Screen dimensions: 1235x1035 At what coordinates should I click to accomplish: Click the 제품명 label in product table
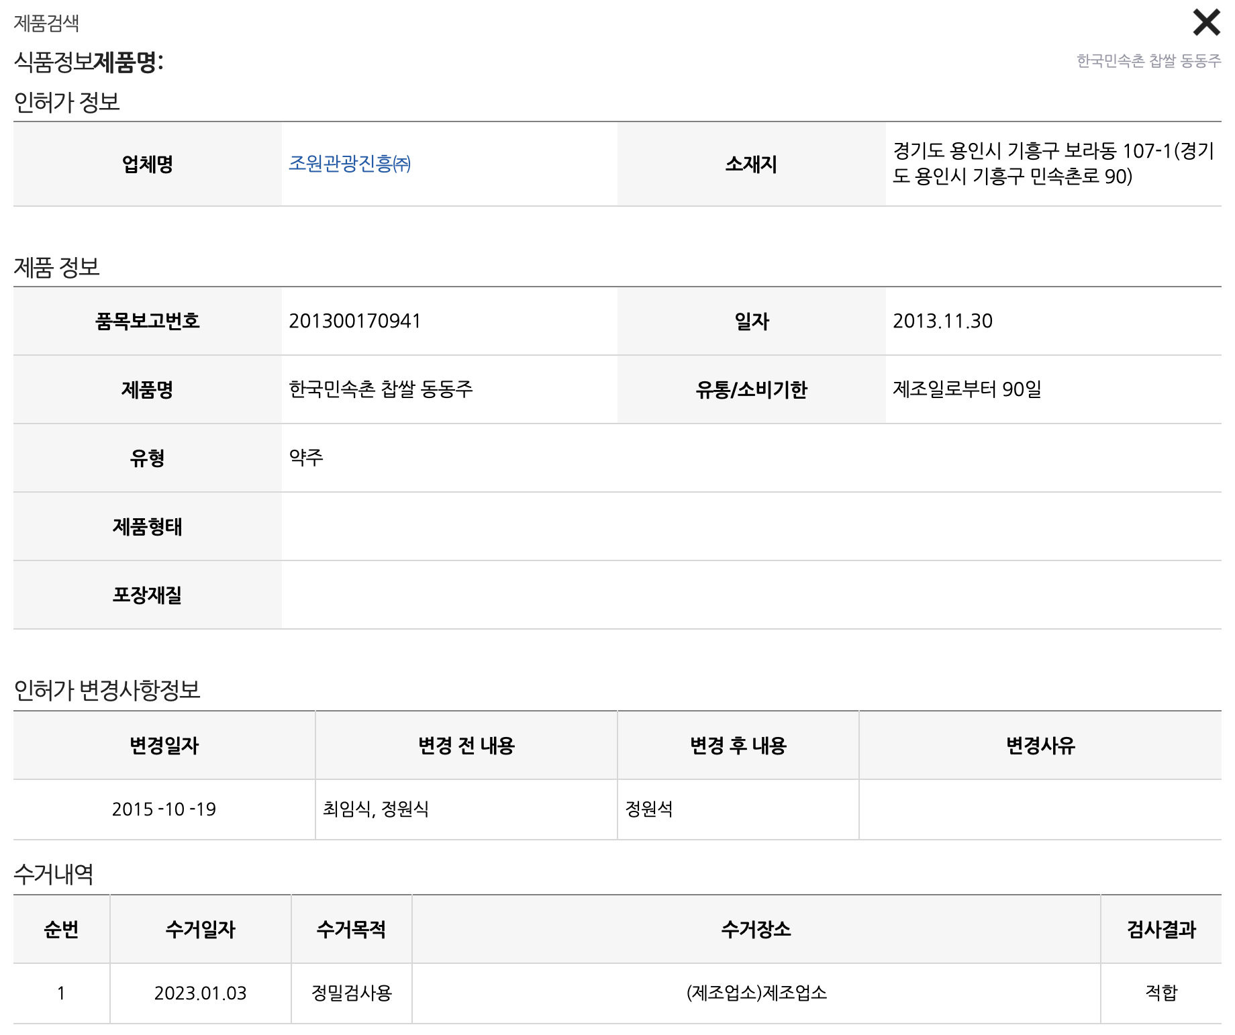pos(148,389)
